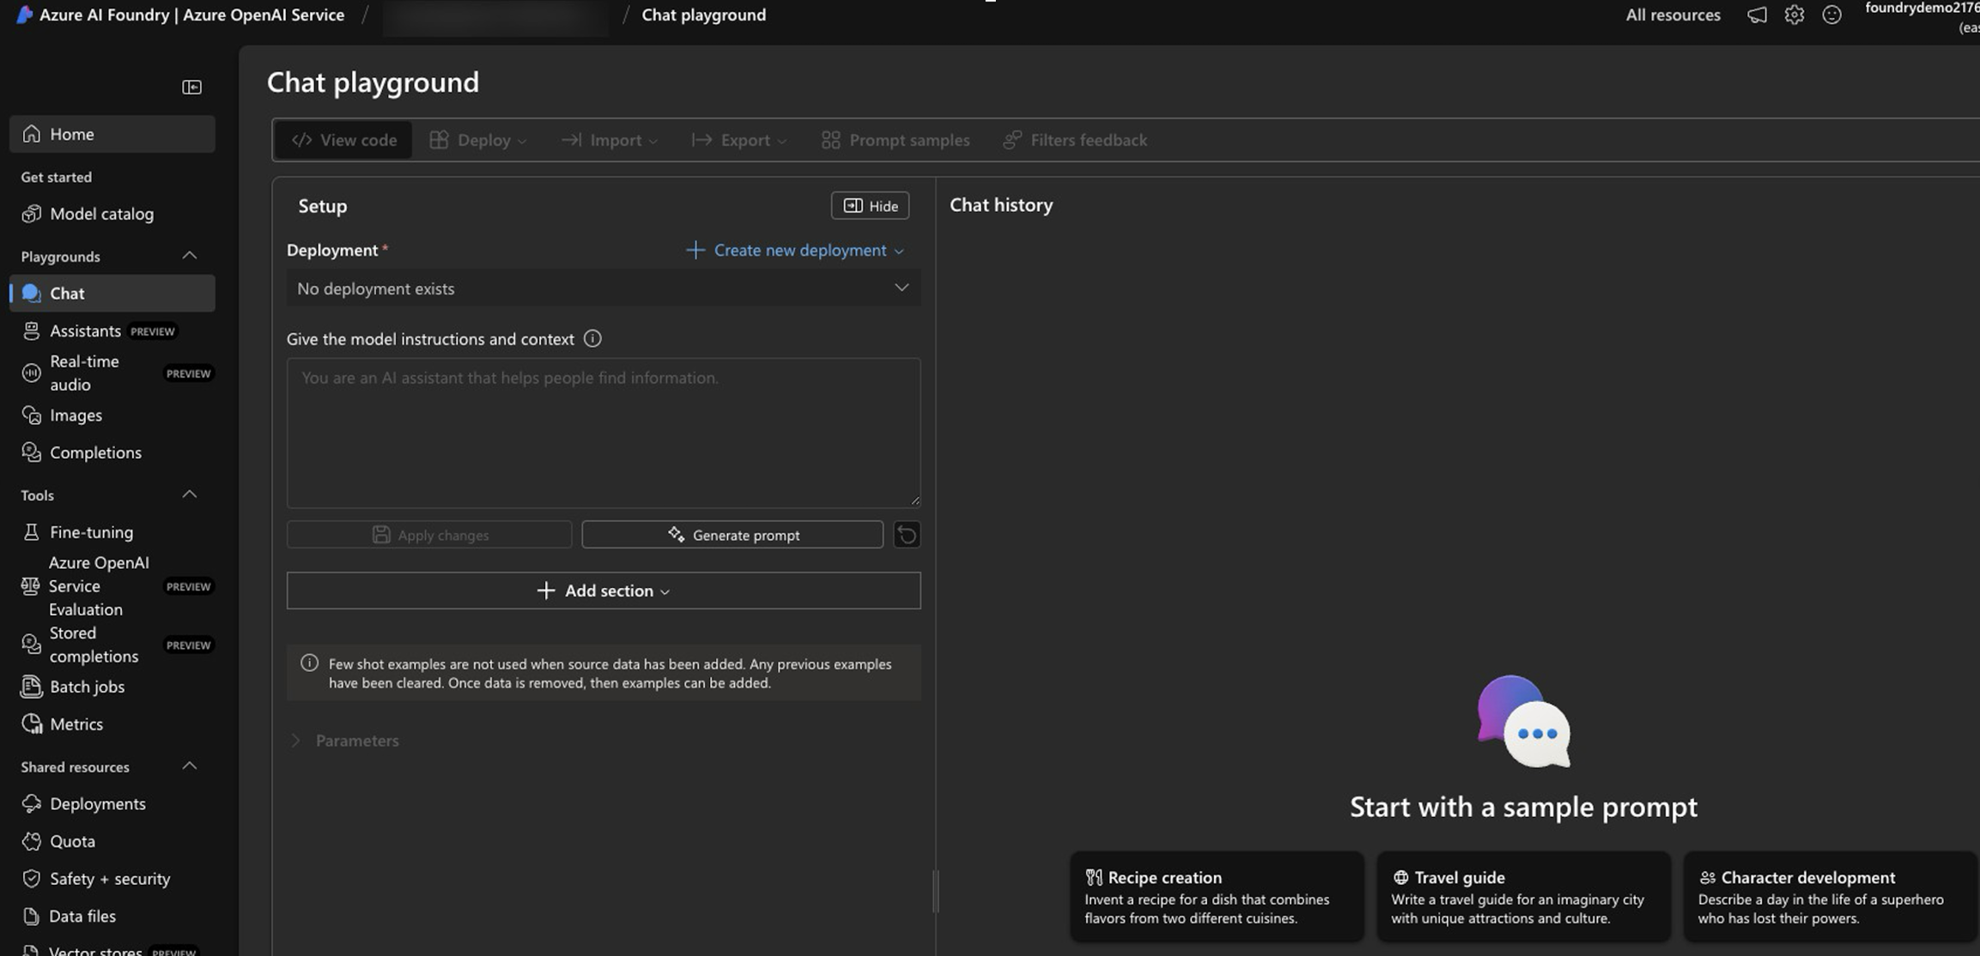Select the Travel guide sample prompt card
This screenshot has width=1980, height=956.
1524,897
